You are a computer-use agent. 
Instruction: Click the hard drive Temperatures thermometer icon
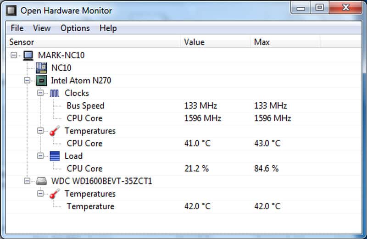tap(55, 194)
